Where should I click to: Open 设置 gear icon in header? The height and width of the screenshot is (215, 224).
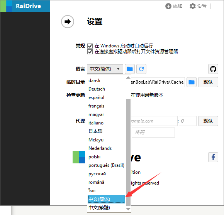coord(192,6)
